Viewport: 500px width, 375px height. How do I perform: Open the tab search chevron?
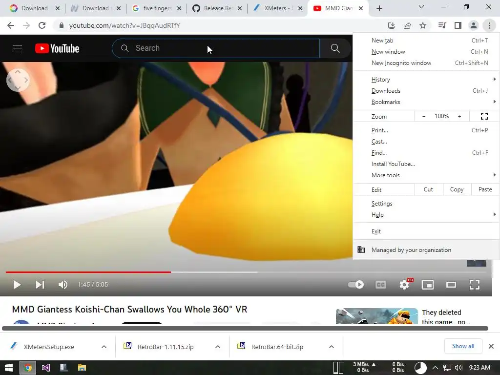[x=421, y=7]
